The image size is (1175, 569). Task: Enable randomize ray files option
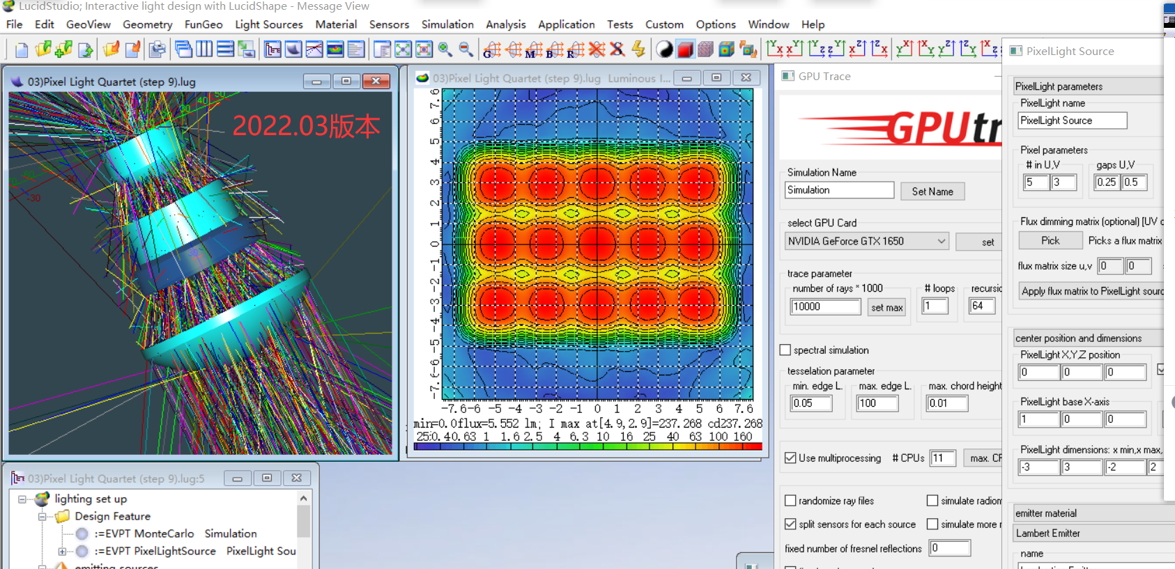pyautogui.click(x=790, y=501)
